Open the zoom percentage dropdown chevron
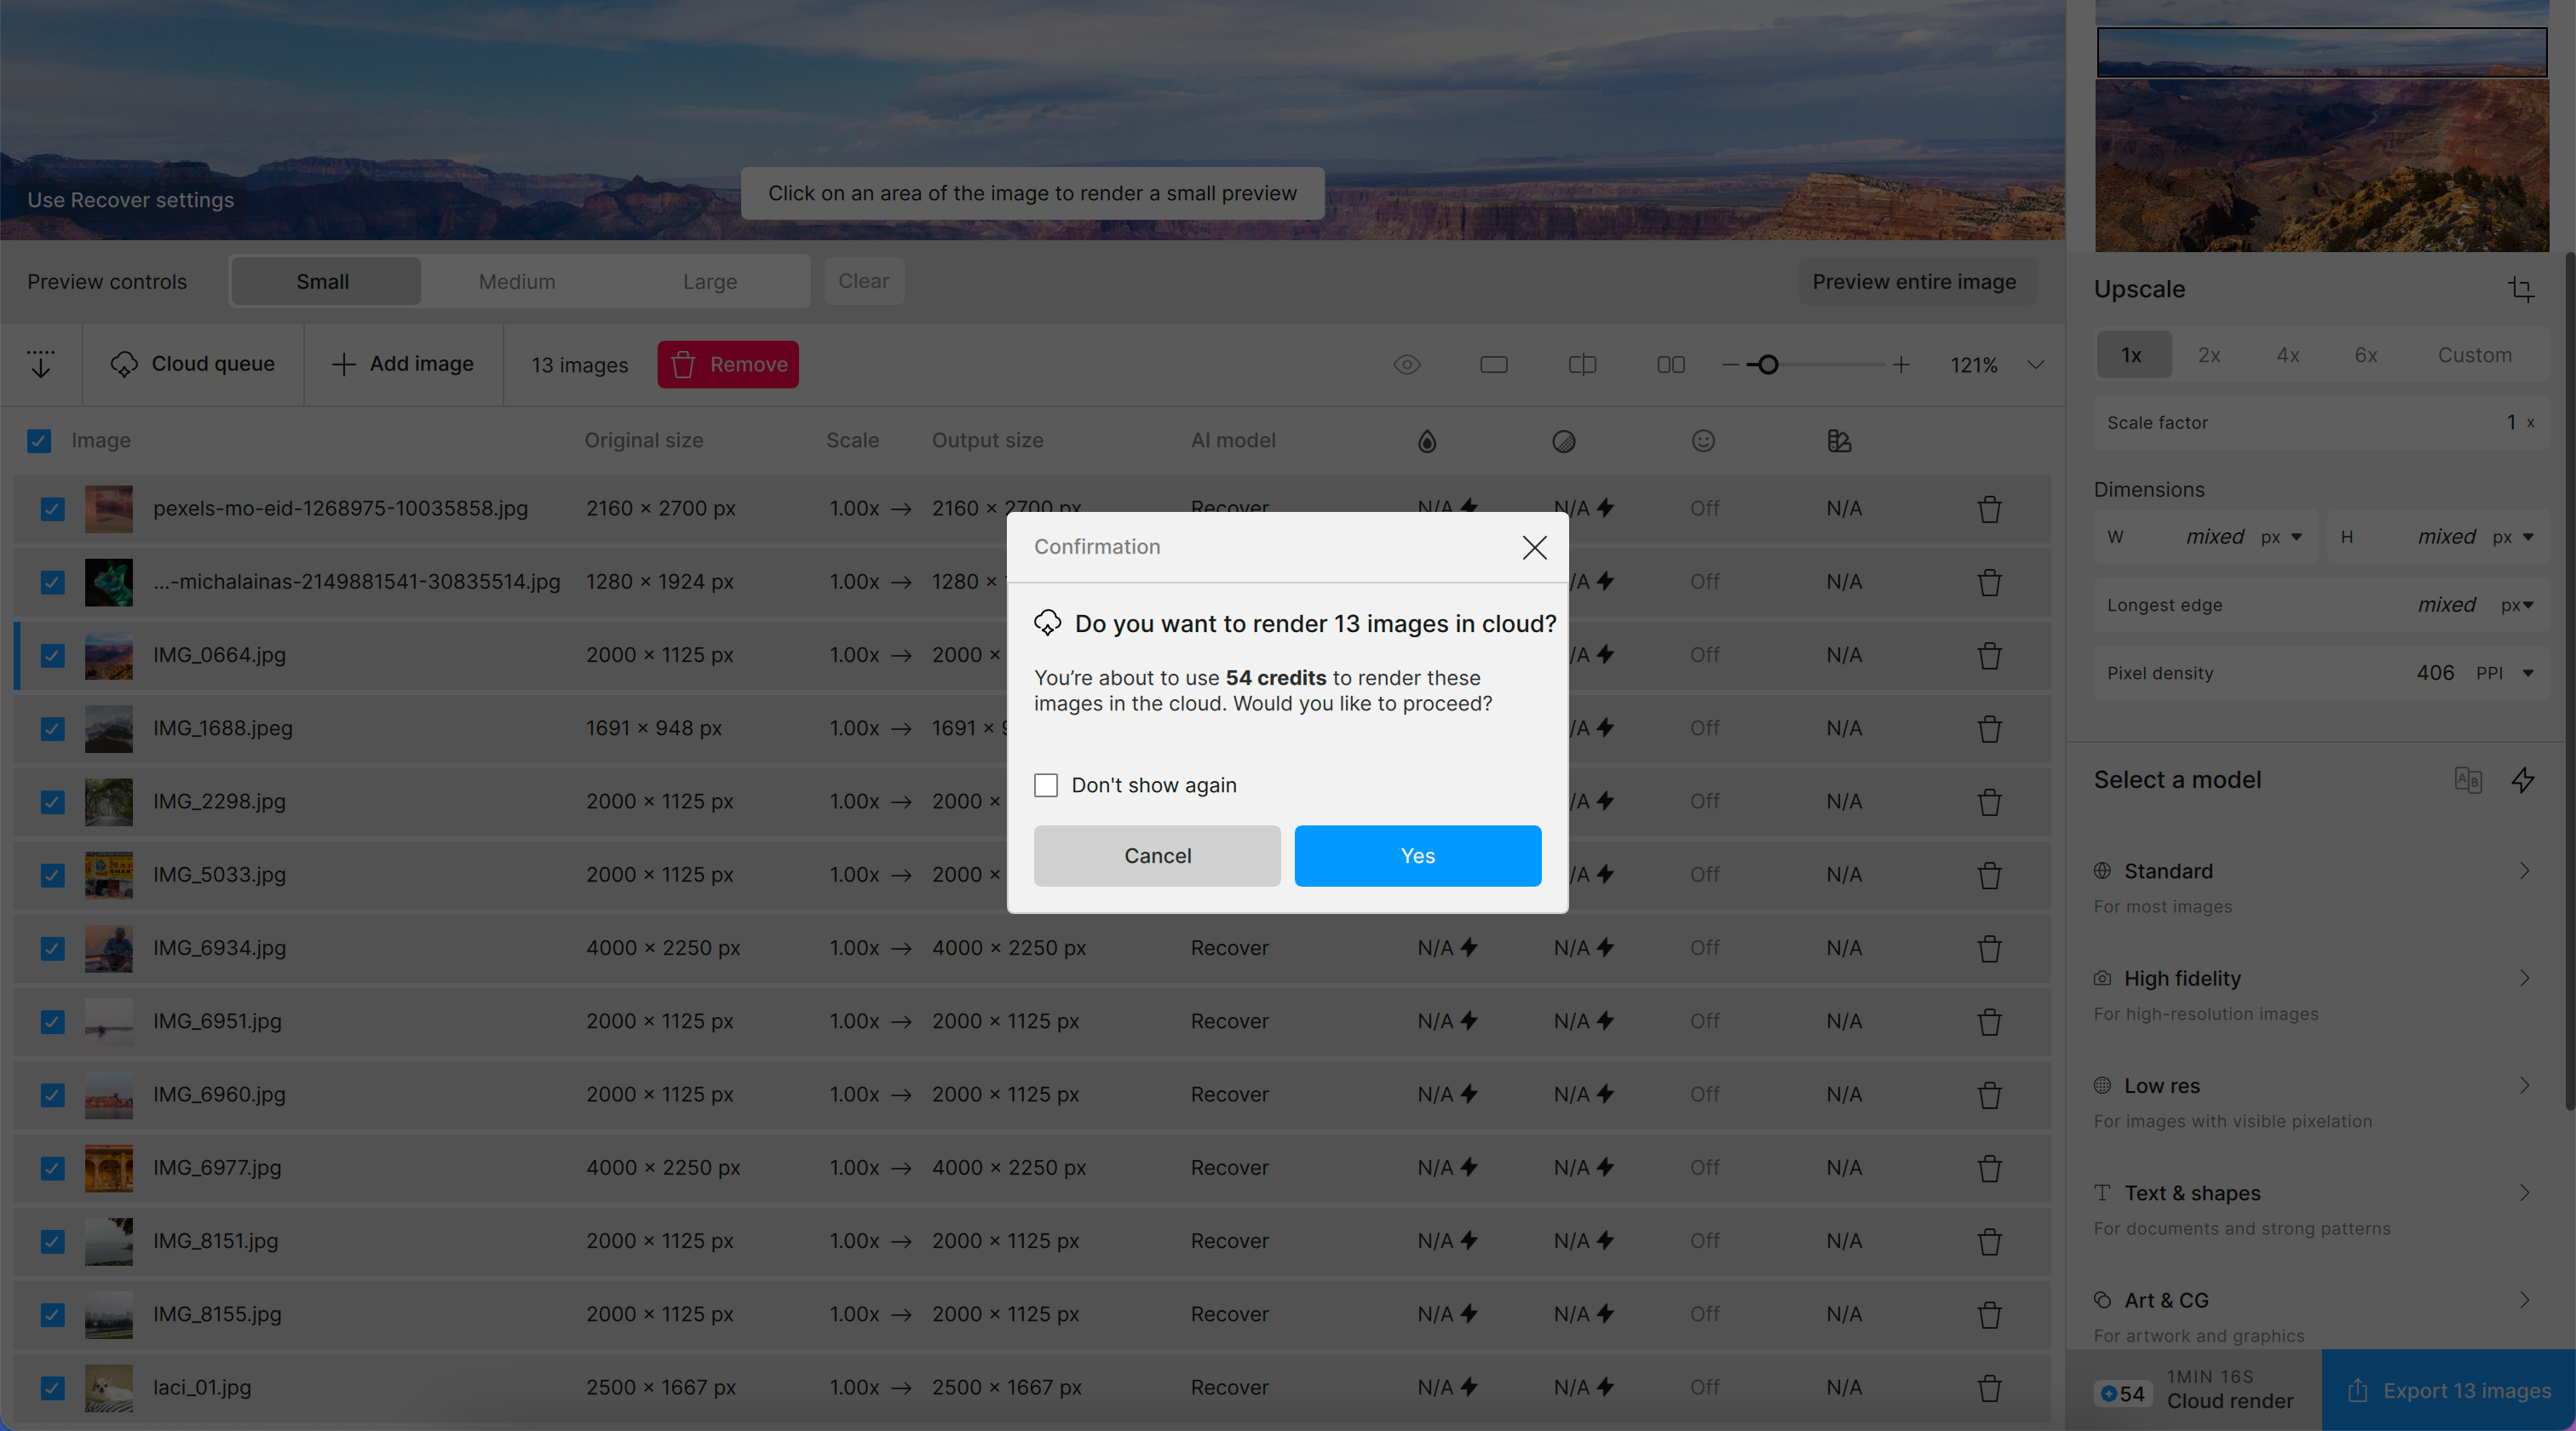The image size is (2576, 1431). click(2035, 365)
